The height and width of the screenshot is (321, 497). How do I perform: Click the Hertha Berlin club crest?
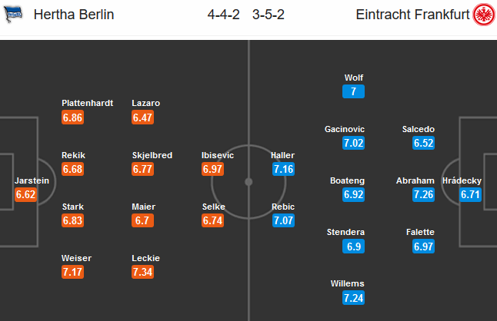pos(13,15)
